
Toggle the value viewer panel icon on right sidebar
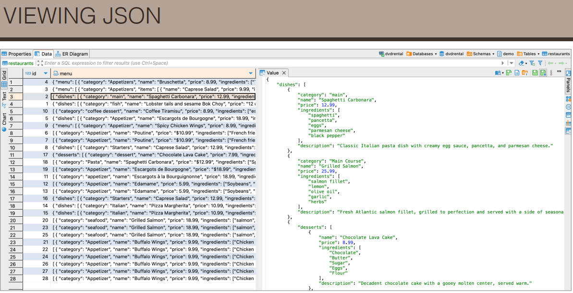tap(568, 131)
